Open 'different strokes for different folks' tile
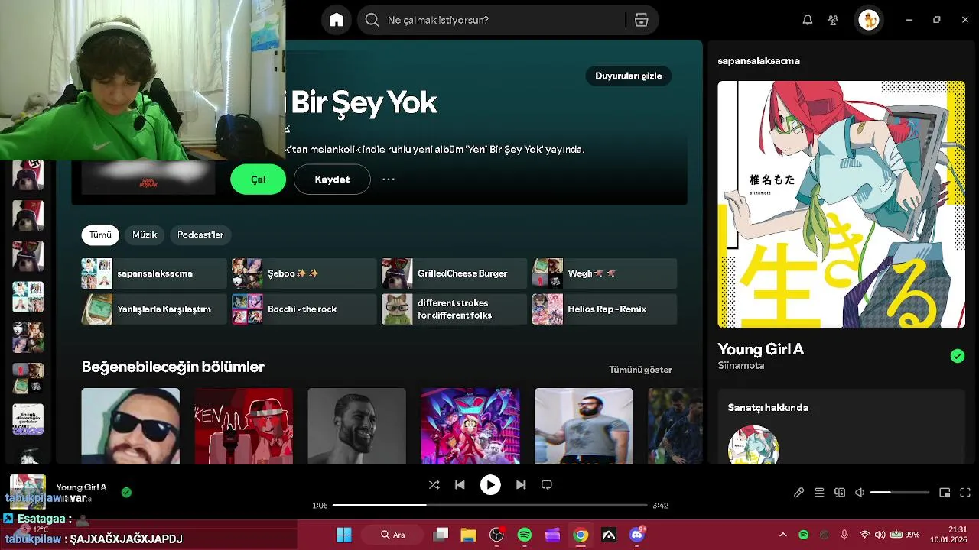This screenshot has width=979, height=550. coord(454,309)
